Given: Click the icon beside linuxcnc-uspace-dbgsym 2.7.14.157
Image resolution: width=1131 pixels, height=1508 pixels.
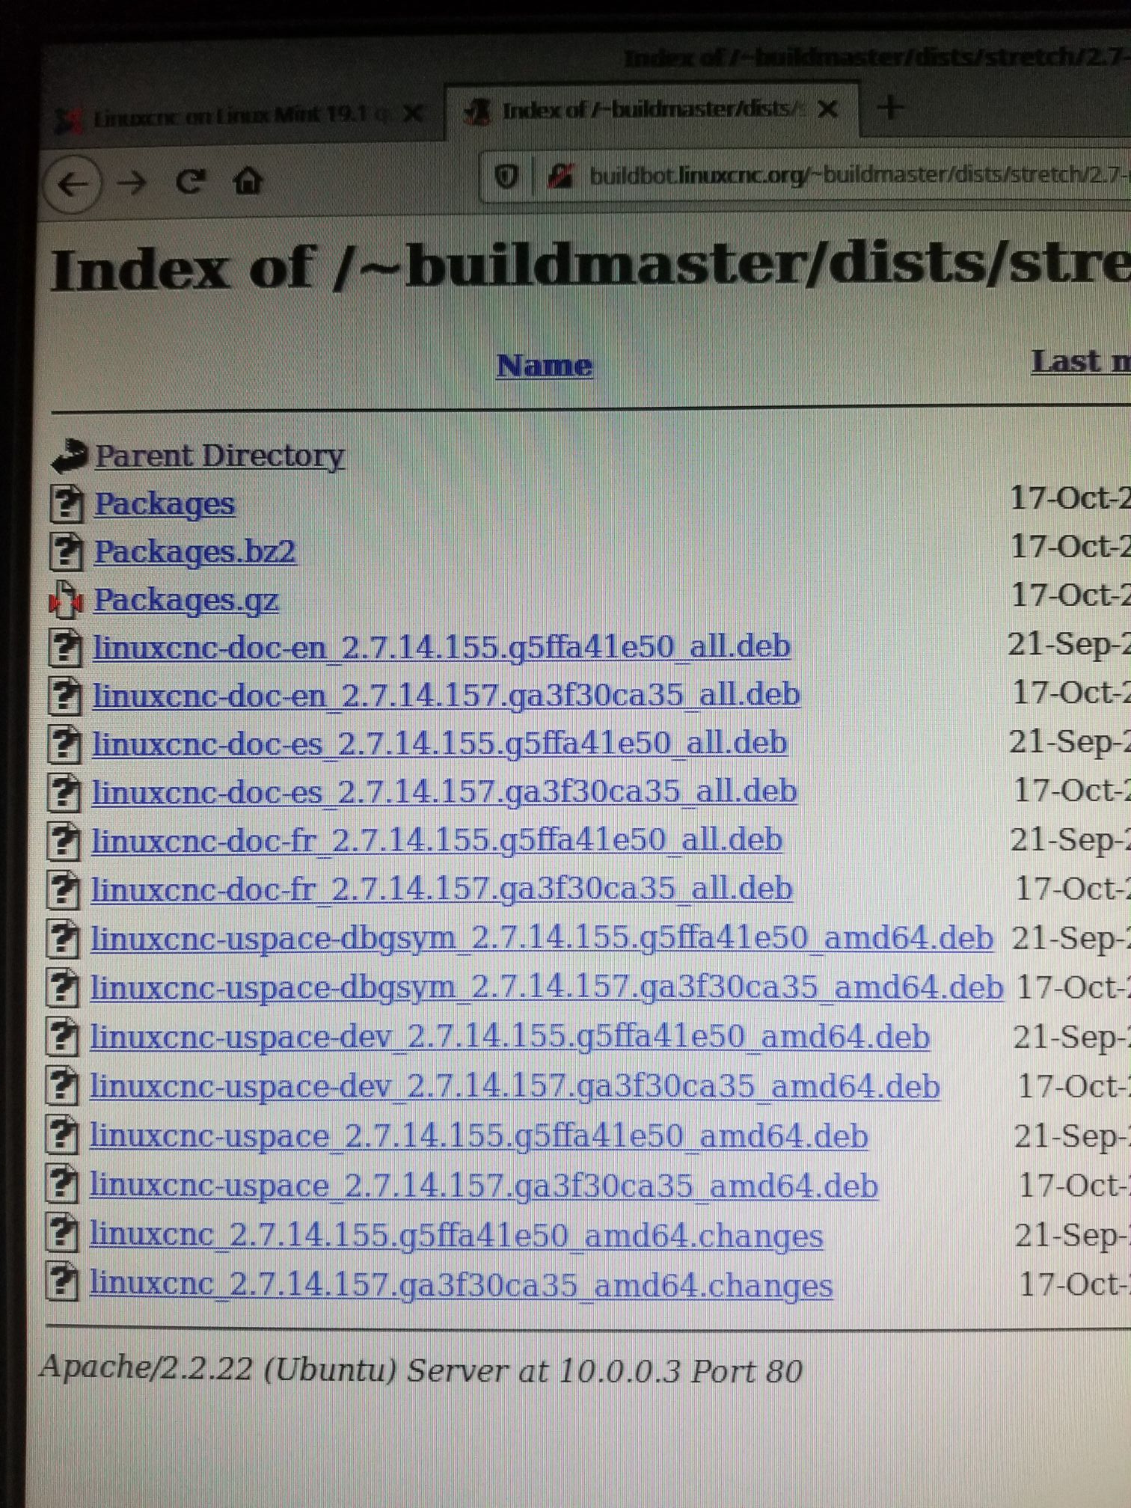Looking at the screenshot, I should (x=62, y=989).
